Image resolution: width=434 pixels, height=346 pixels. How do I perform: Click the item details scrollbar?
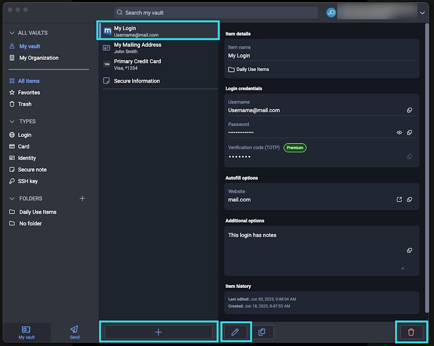(x=427, y=168)
